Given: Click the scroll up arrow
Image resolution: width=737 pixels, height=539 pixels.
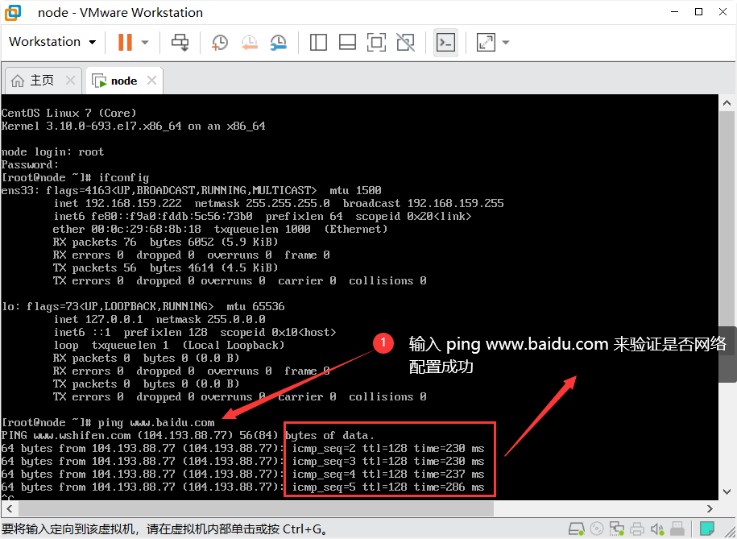Looking at the screenshot, I should [x=727, y=103].
